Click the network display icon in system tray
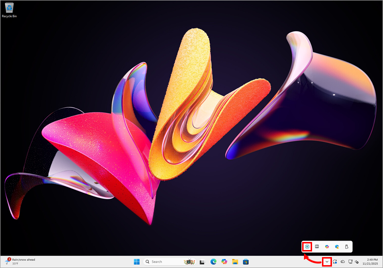This screenshot has width=383, height=268. 350,261
